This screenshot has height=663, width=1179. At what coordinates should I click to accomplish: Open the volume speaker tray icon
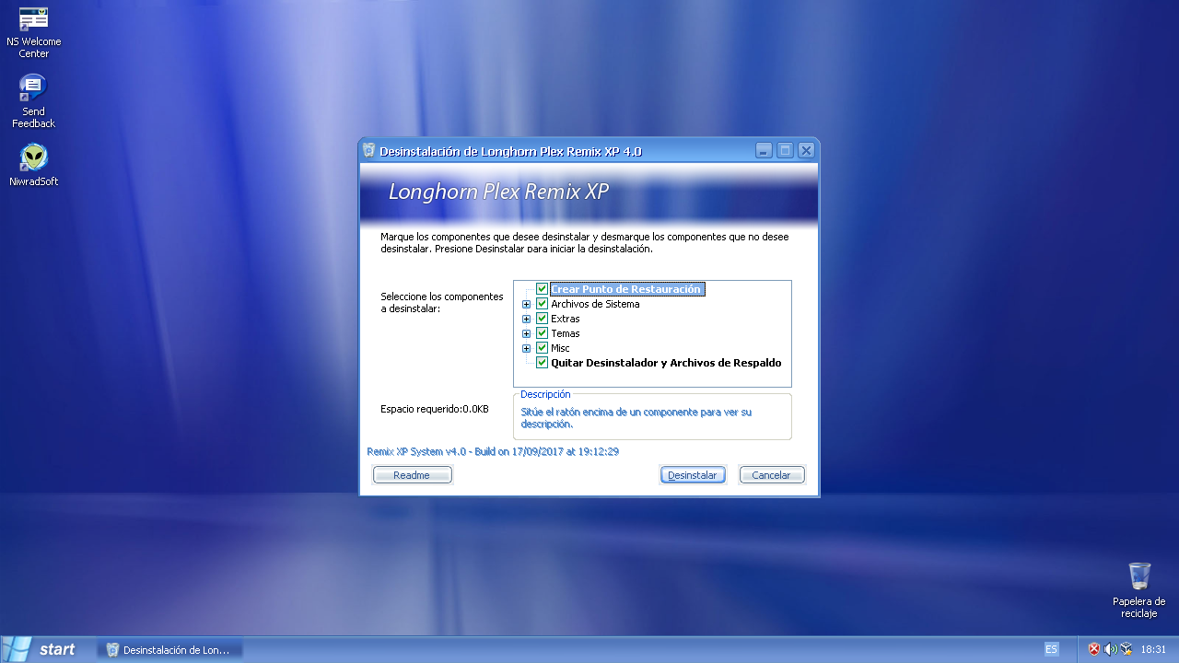point(1110,649)
